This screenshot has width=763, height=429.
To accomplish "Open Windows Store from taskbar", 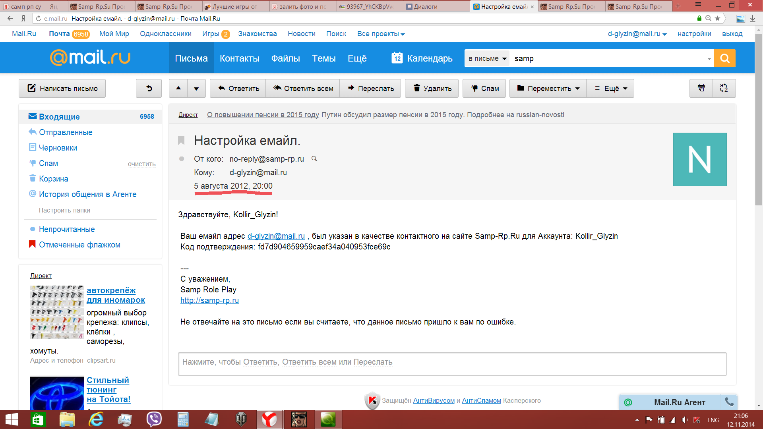I will (38, 419).
